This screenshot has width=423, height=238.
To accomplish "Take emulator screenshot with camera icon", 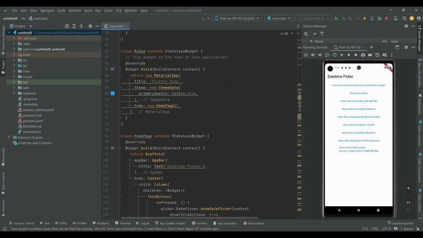I will pyautogui.click(x=363, y=55).
